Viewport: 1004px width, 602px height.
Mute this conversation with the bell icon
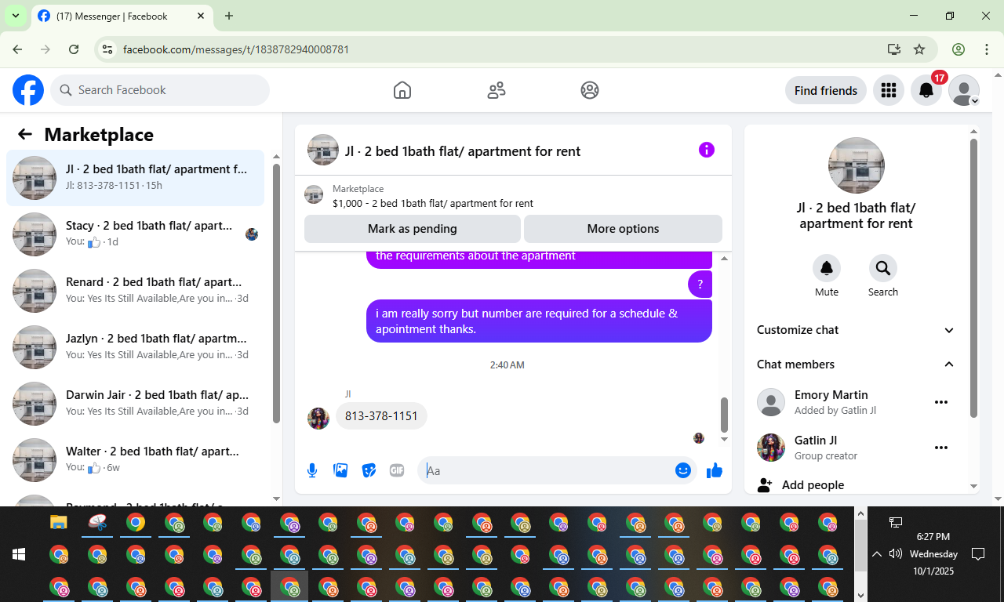pos(827,268)
